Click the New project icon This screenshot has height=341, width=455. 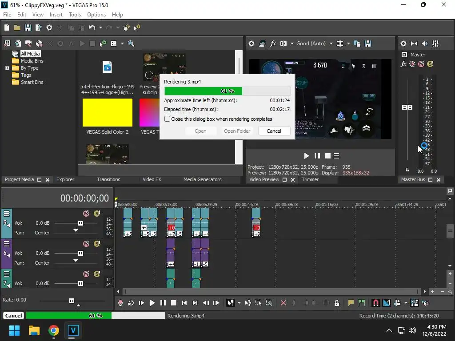tap(7, 28)
